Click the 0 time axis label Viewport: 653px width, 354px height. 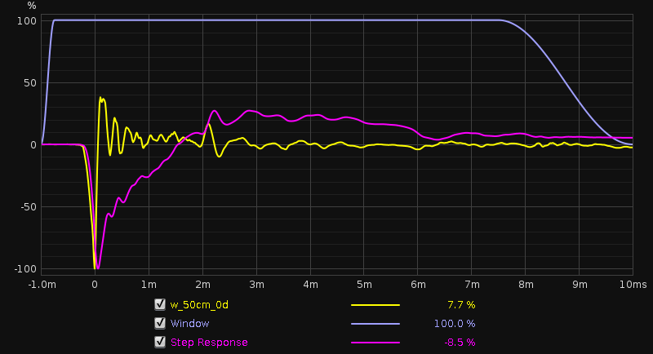pyautogui.click(x=95, y=285)
